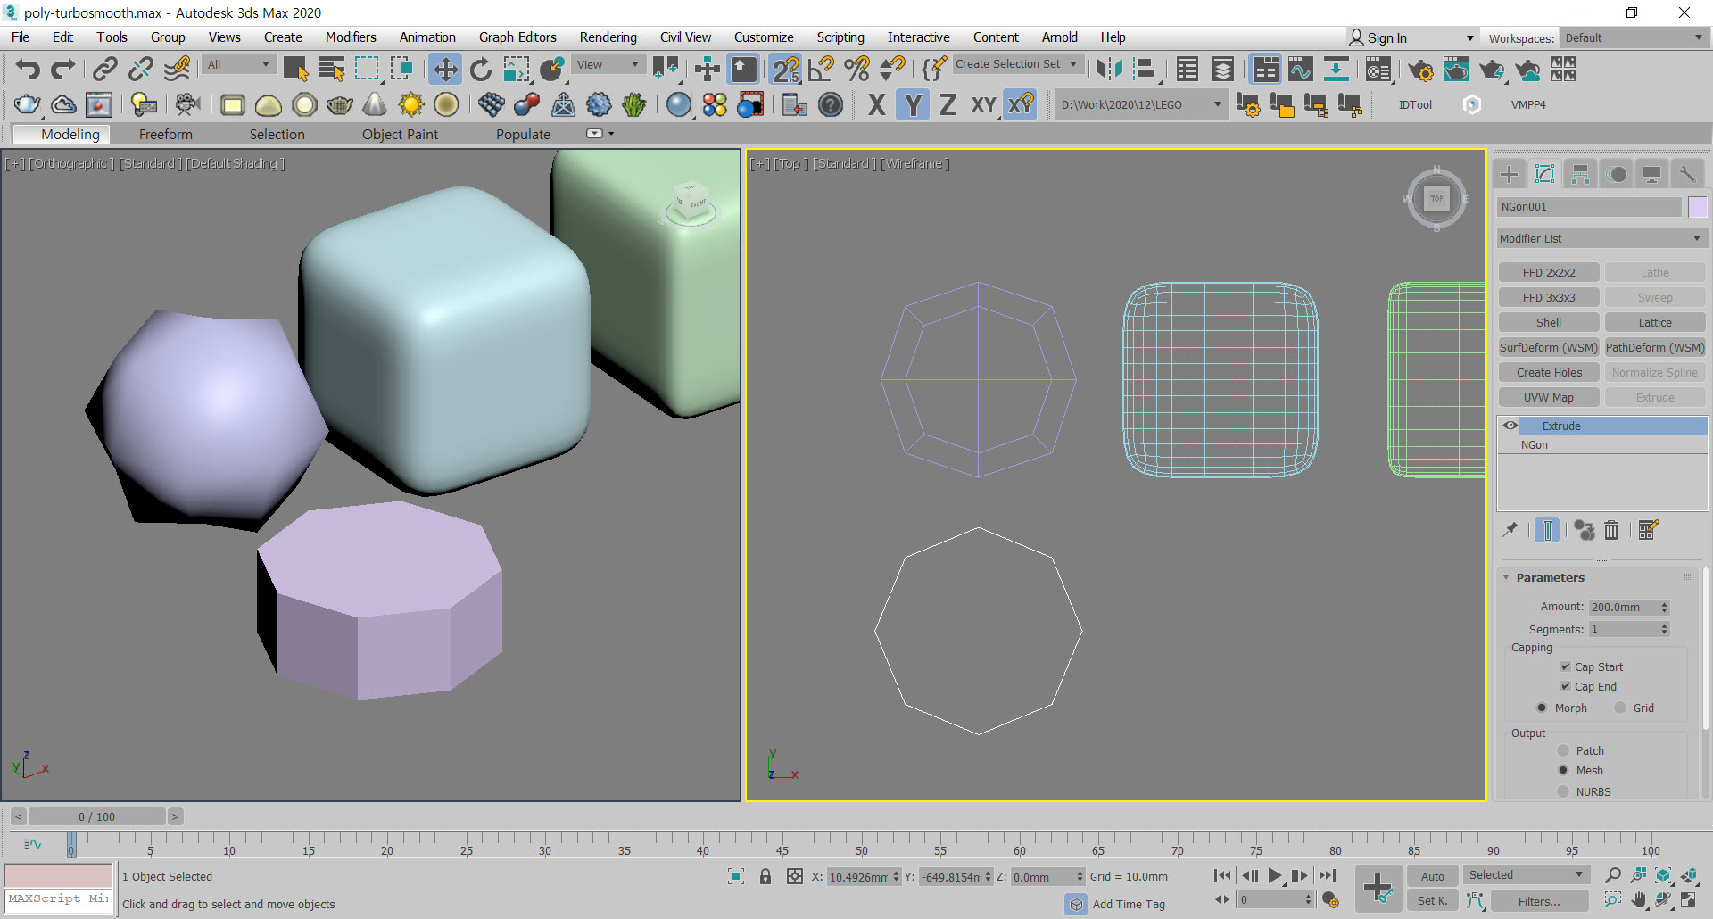Switch to the Object Paint ribbon tab

(400, 134)
